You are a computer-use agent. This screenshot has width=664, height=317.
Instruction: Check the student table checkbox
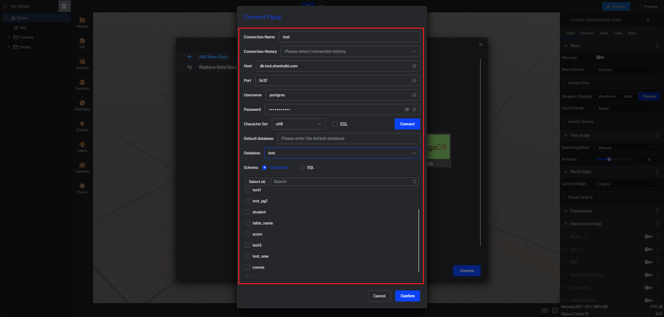(x=247, y=212)
